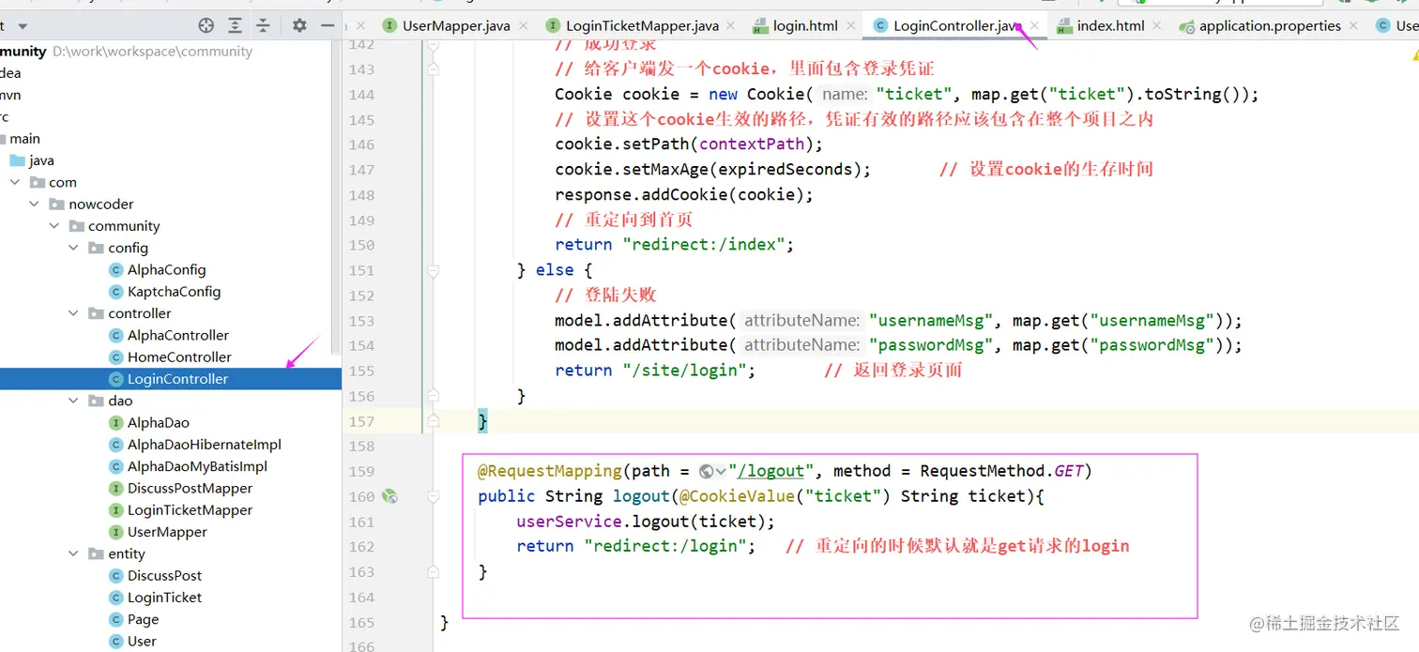Open the HomeController class
Screen dimensions: 1419x652
(179, 357)
